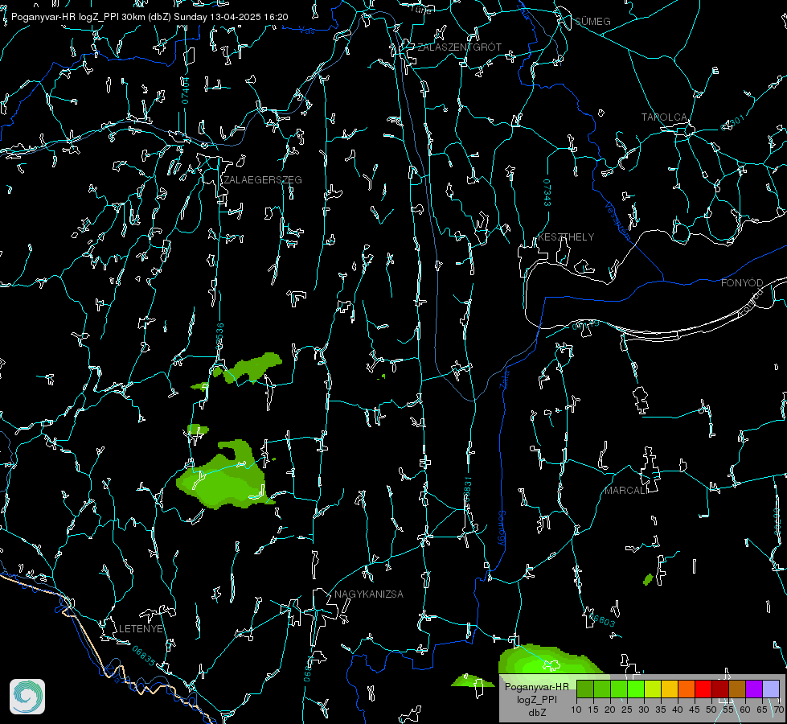Pick the lavender 65-70 dBZ legend swatch

click(771, 689)
